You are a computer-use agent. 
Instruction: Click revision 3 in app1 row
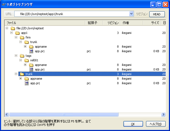point(118,33)
